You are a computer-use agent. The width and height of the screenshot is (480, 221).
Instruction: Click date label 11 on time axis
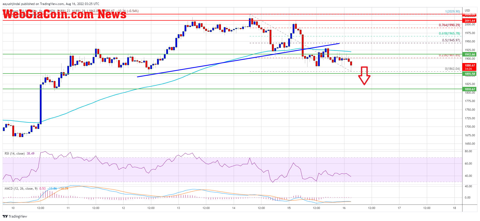tap(68, 208)
